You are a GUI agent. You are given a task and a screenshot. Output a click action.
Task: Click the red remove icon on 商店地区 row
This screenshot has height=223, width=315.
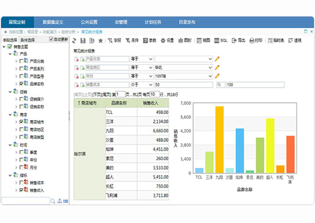[x=76, y=68]
